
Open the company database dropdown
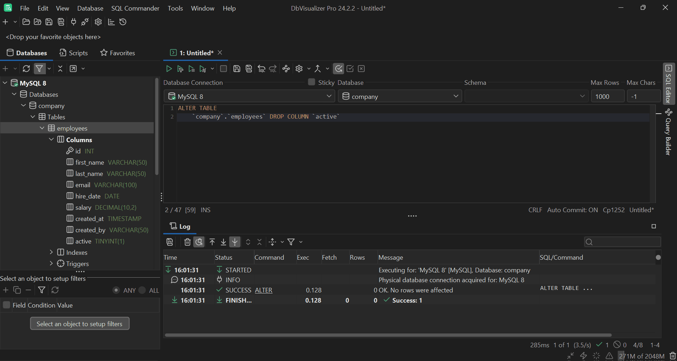[x=400, y=96]
